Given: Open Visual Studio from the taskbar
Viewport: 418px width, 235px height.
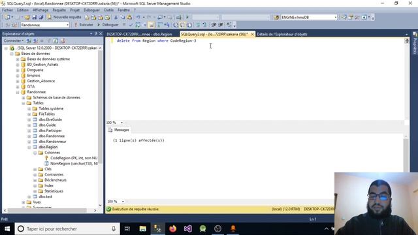Looking at the screenshot, I should pos(187,228).
